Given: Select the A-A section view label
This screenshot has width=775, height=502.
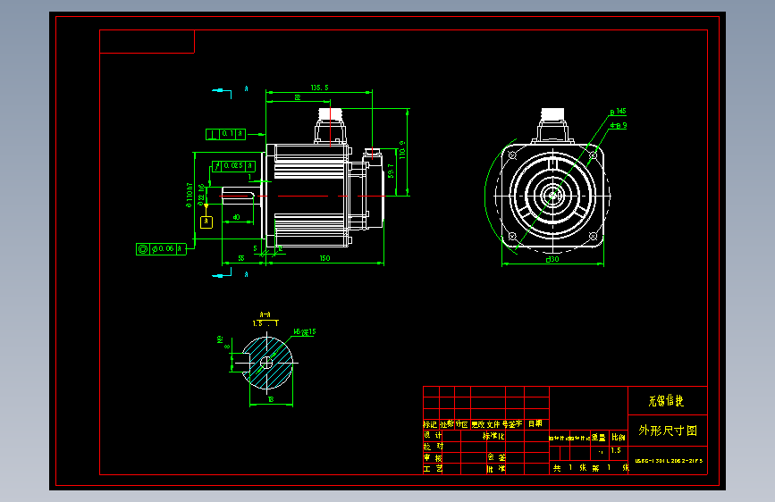Looking at the screenshot, I should [265, 314].
